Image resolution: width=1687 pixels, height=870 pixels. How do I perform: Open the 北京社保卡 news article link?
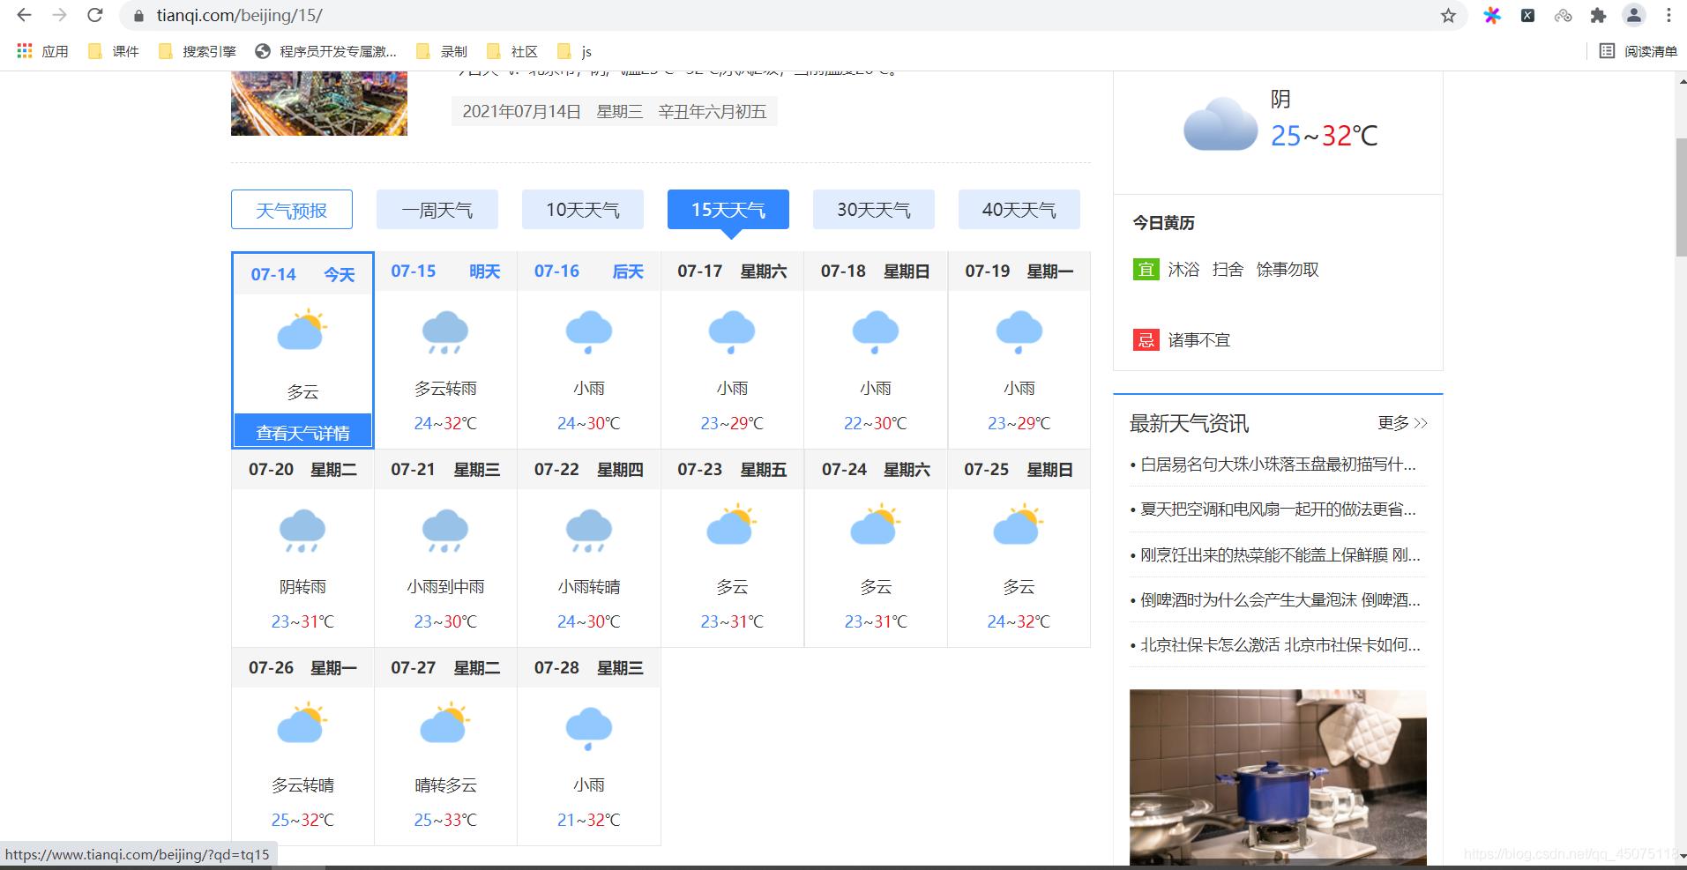[1276, 645]
